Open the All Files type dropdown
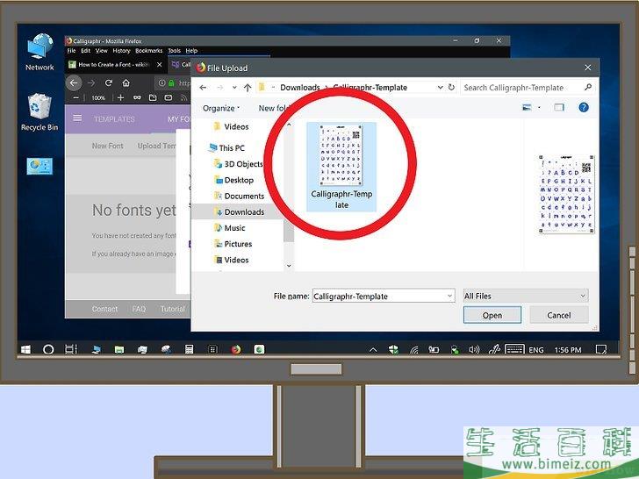Image resolution: width=639 pixels, height=479 pixels. tap(525, 296)
